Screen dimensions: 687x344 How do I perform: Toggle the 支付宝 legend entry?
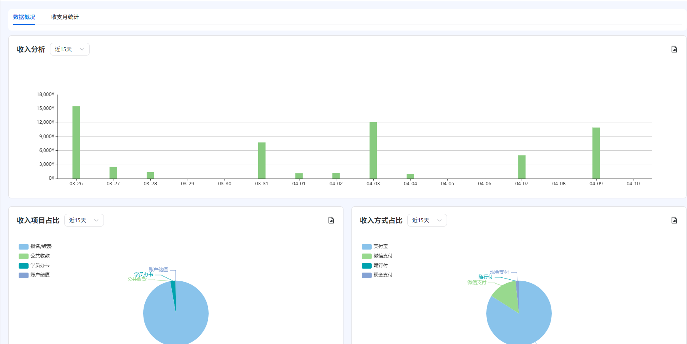(x=375, y=246)
